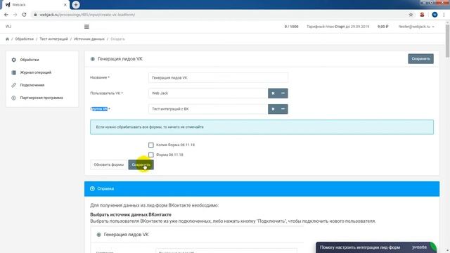This screenshot has width=450, height=253.
Task: Open the jivosite chat widget
Action: coord(376,247)
